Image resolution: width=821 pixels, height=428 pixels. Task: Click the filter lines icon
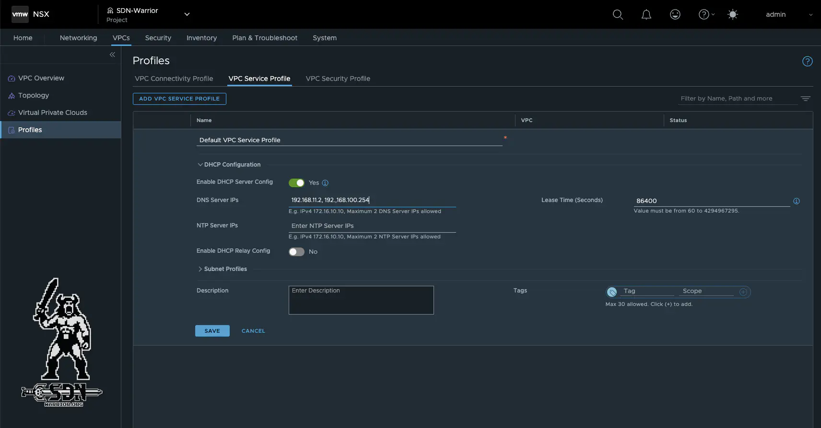coord(805,99)
